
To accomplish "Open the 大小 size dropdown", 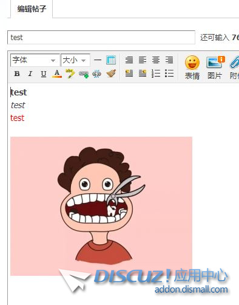I will click(75, 60).
